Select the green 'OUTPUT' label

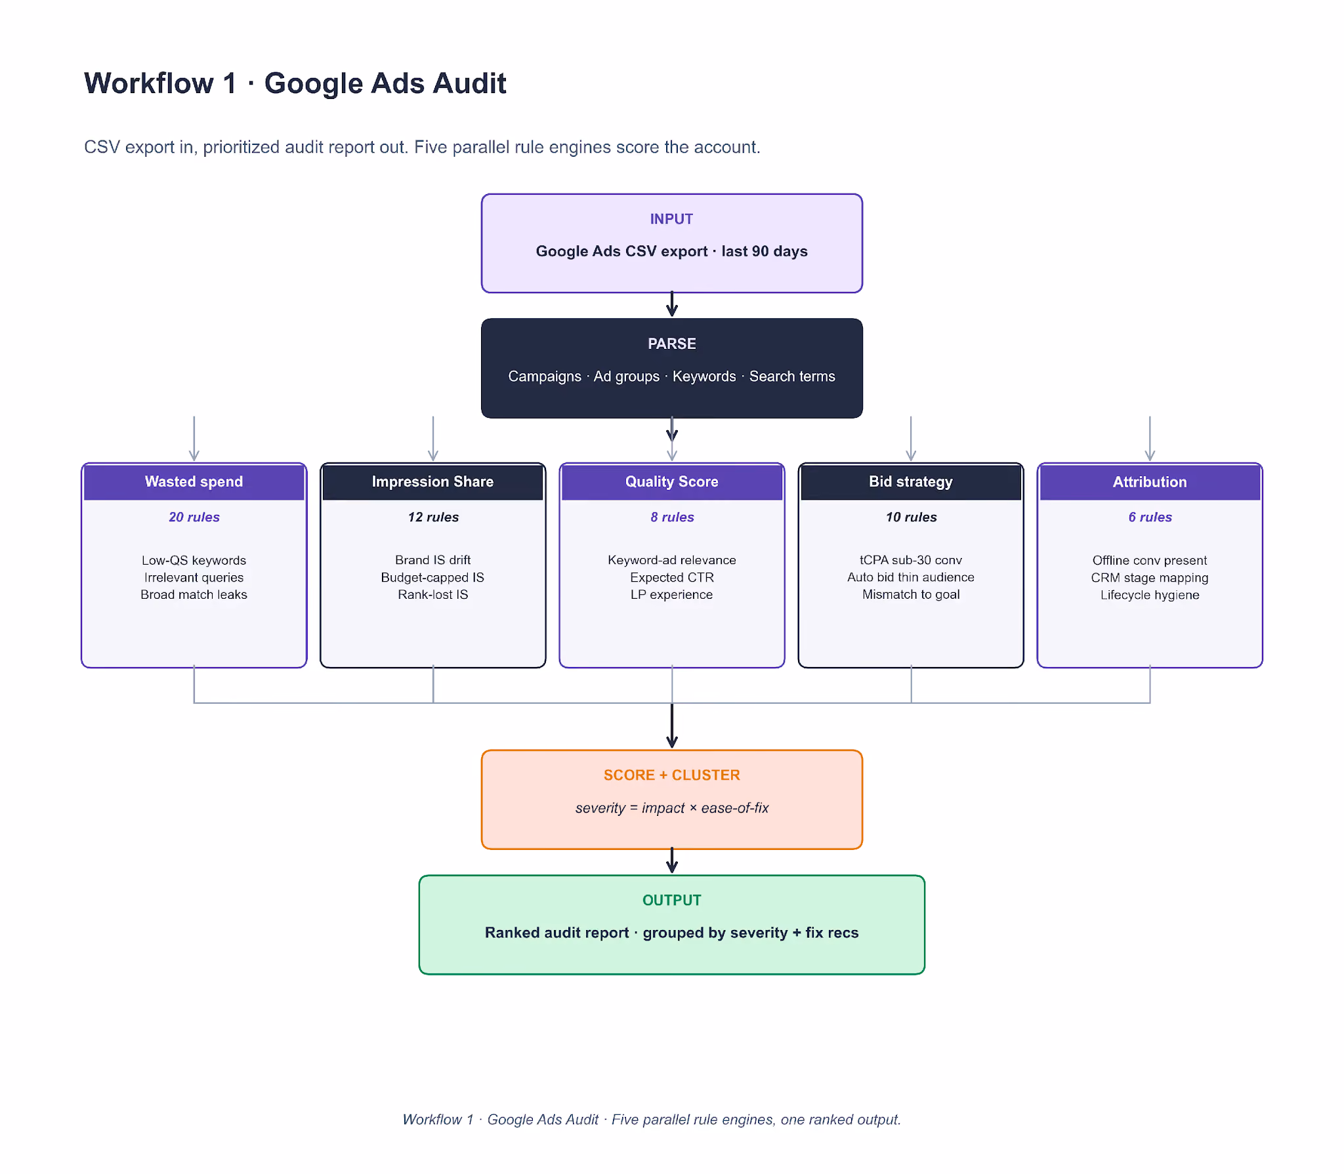tap(671, 901)
